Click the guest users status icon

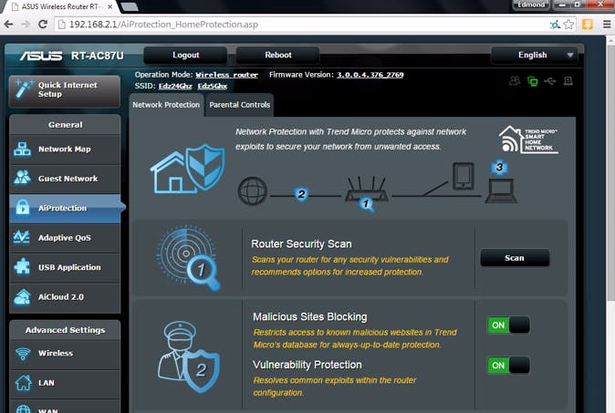click(x=515, y=81)
